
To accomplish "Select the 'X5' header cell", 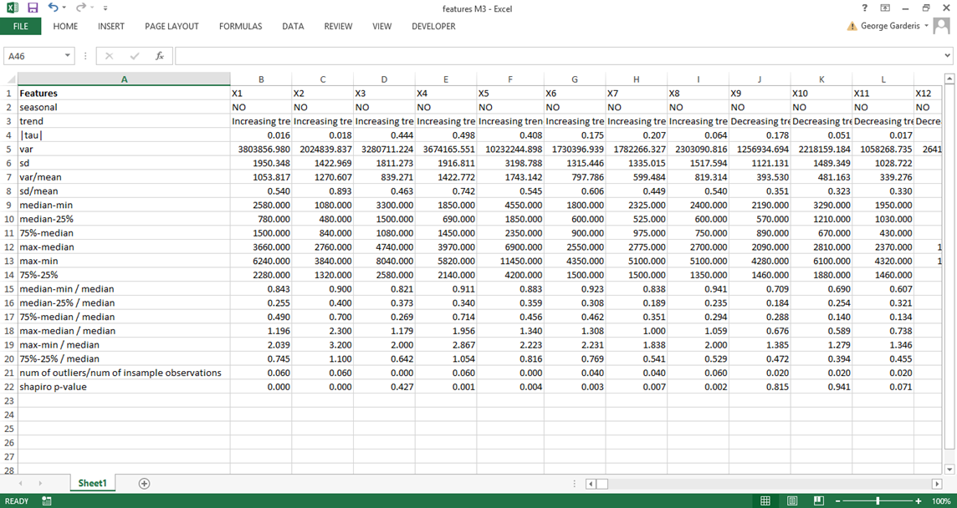I will [510, 94].
